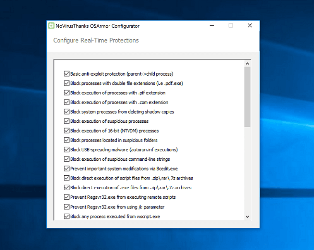Click the Configure Real-Time Protections heading
Screen dimensions: 314x250
point(96,40)
